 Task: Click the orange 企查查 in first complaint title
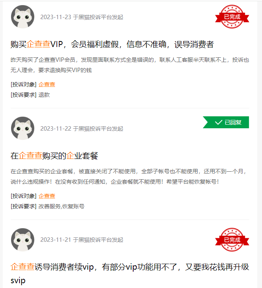click(x=38, y=44)
